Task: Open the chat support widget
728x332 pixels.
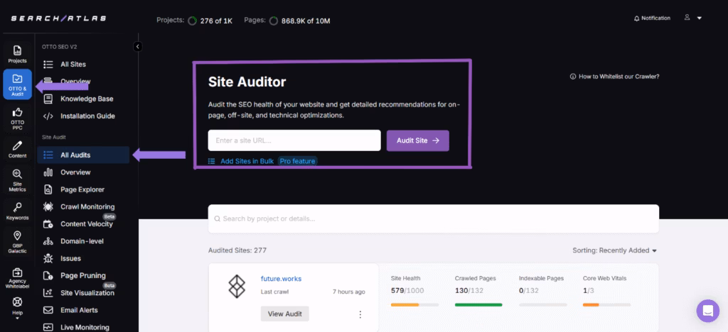Action: click(x=707, y=311)
